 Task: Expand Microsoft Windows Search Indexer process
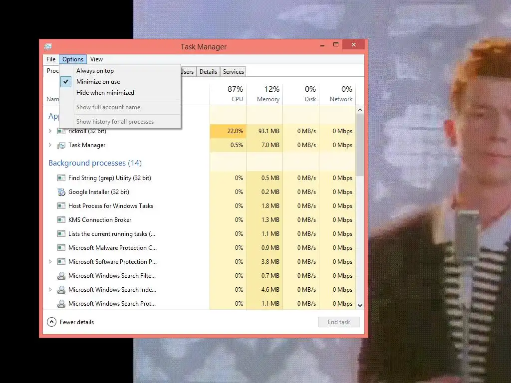pos(50,290)
